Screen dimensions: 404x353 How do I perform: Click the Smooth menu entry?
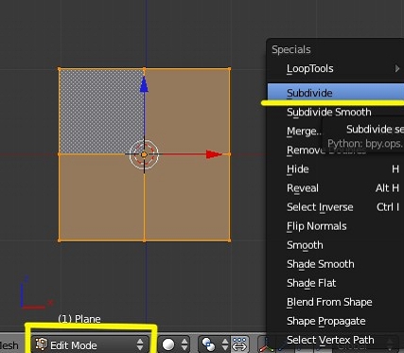(x=336, y=245)
